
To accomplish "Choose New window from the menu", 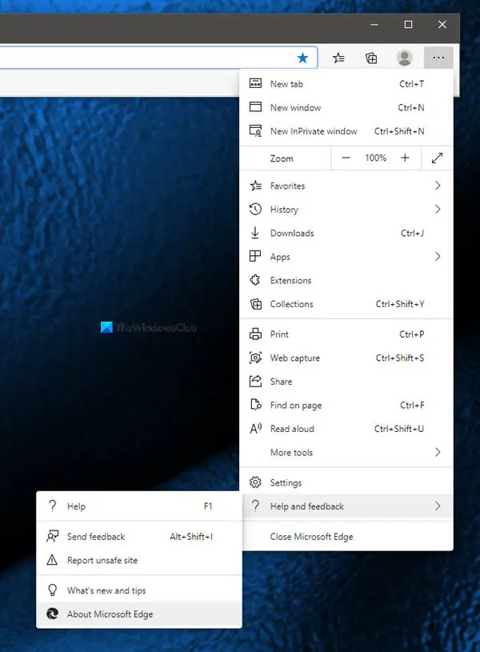I will coord(346,107).
